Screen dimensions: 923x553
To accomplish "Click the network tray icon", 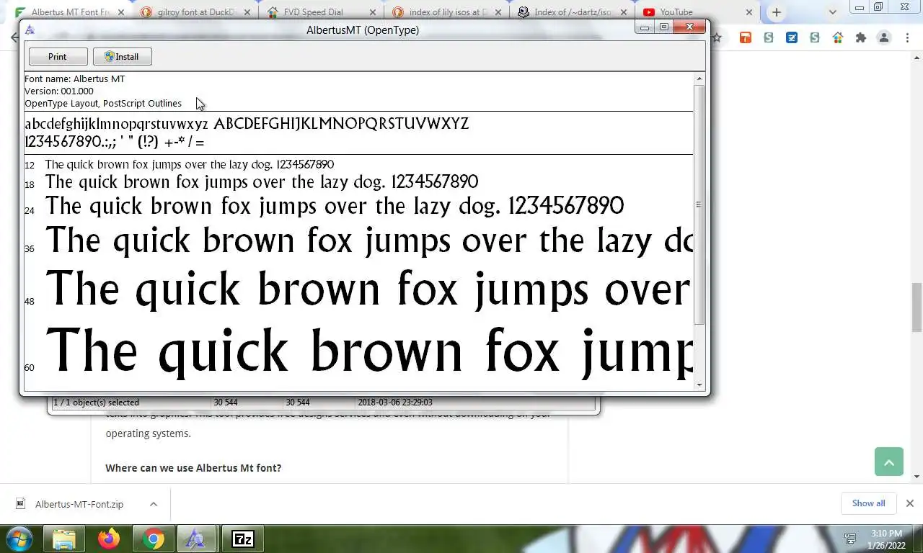I will pyautogui.click(x=850, y=539).
